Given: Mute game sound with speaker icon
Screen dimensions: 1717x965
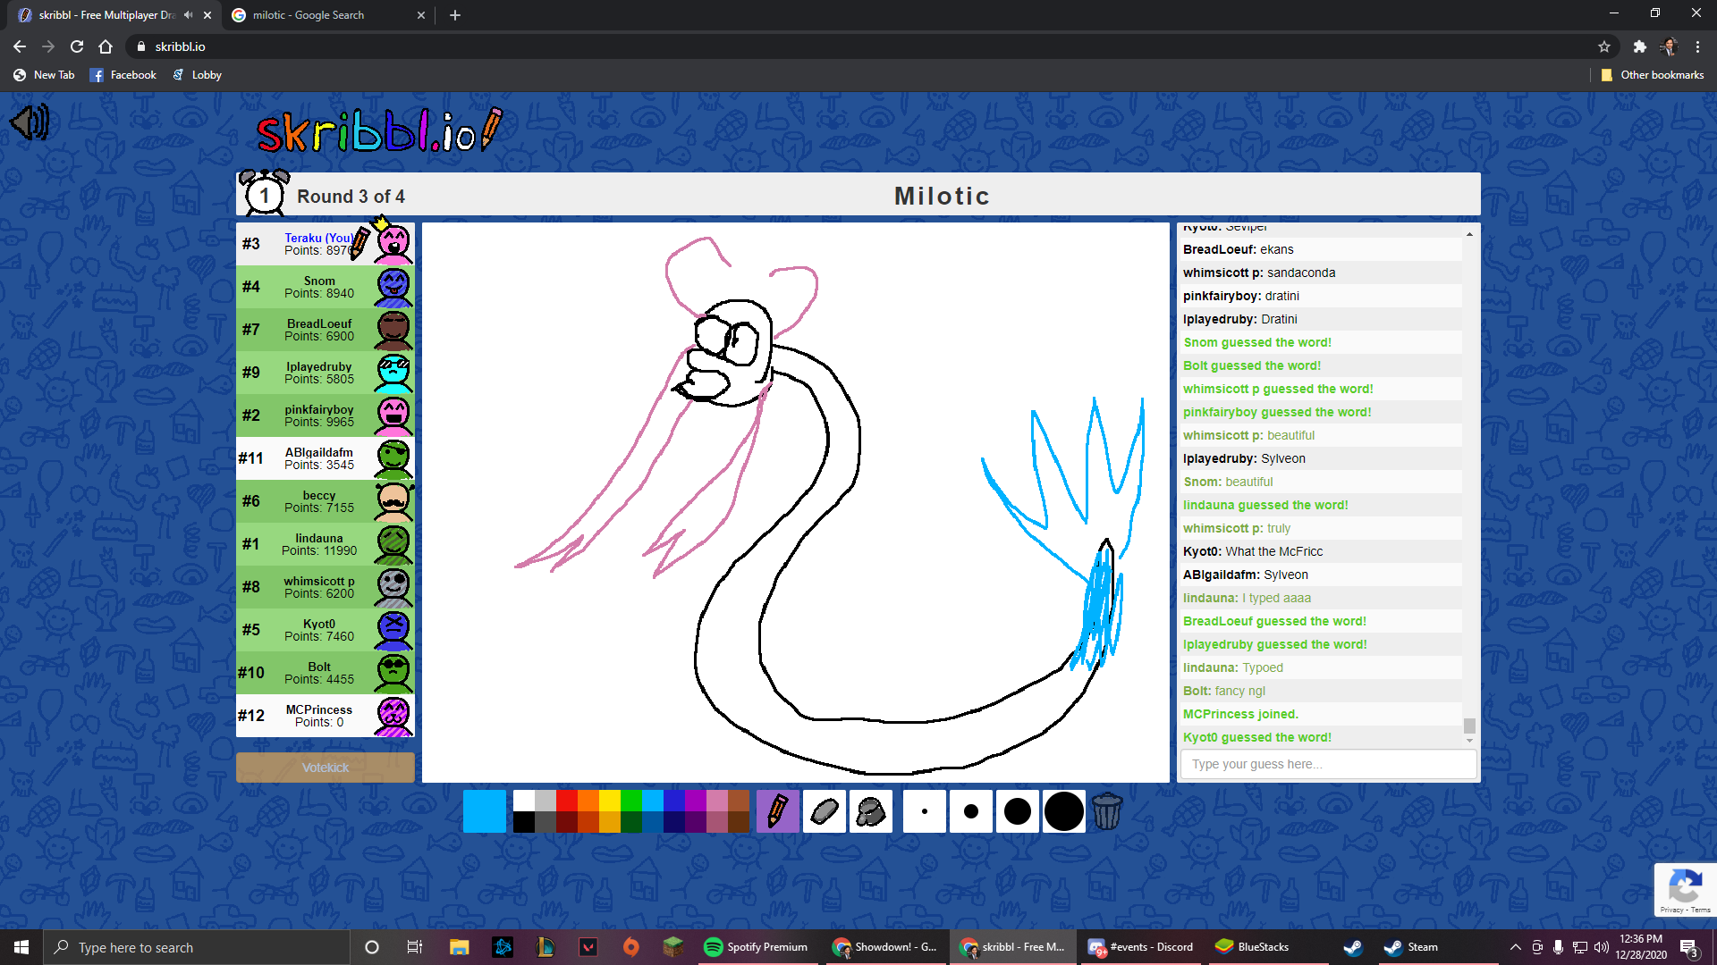Looking at the screenshot, I should click(x=30, y=122).
